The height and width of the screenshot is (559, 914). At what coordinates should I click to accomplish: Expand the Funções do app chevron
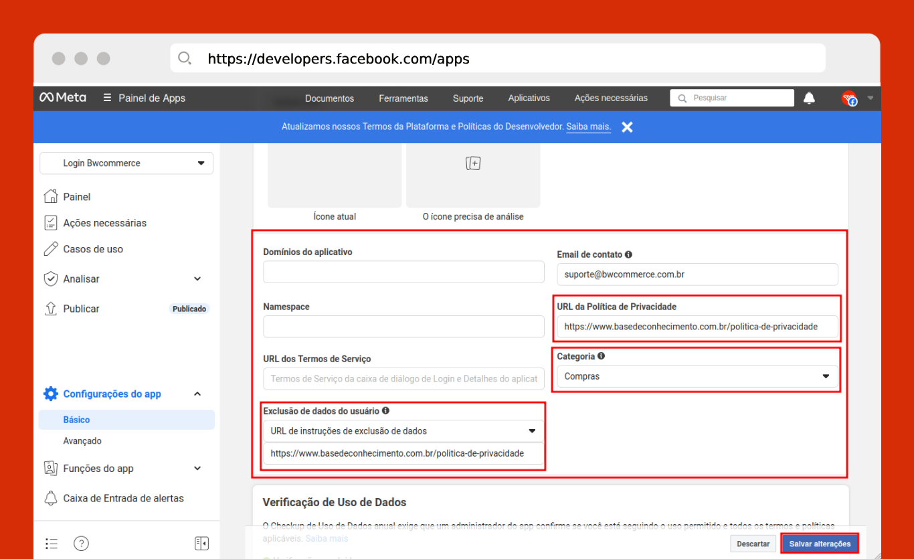197,468
